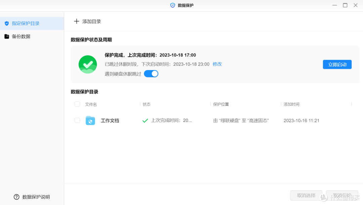Tick the checkbox for 工作文档 row

pos(77,120)
